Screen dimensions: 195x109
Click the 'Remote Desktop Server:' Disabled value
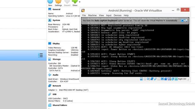tap(74, 52)
